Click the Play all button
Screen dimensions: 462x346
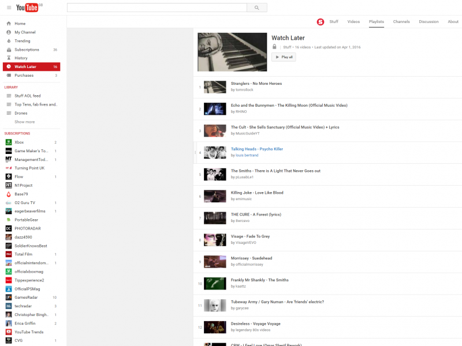pyautogui.click(x=284, y=57)
